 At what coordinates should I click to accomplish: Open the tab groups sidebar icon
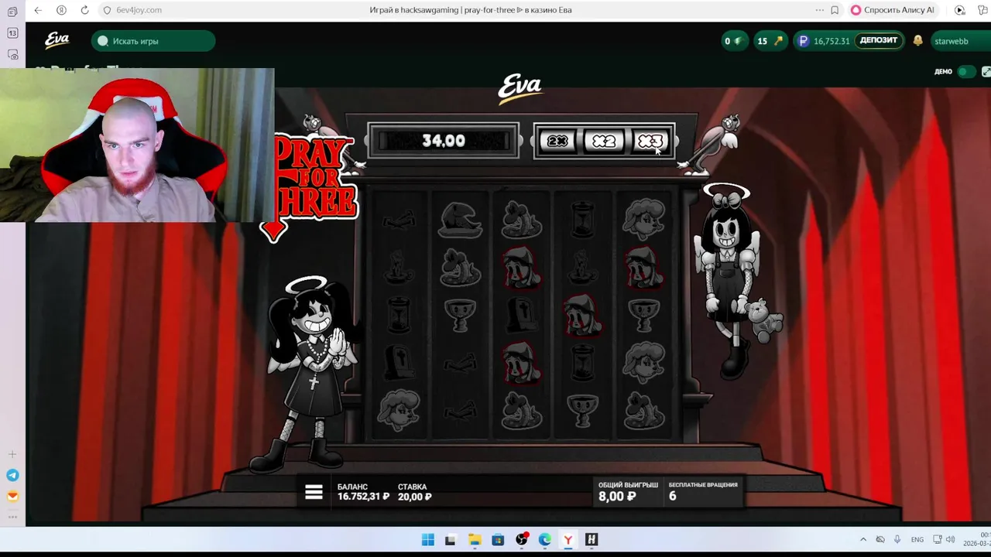tap(12, 12)
